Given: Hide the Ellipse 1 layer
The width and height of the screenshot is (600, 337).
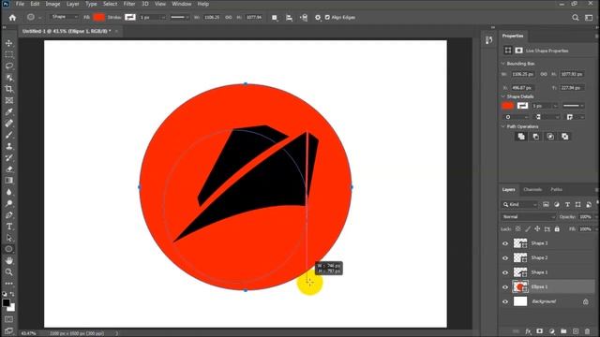Looking at the screenshot, I should click(505, 287).
